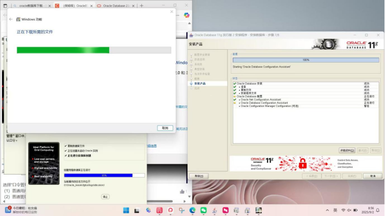Open the notification bell
The height and width of the screenshot is (216, 385).
[x=378, y=210]
